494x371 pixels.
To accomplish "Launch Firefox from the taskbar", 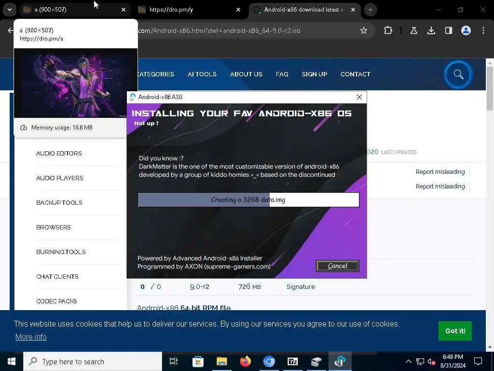I will tap(245, 361).
